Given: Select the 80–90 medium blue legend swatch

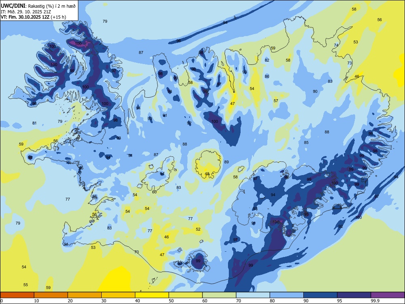Looking at the screenshot, I should pyautogui.click(x=287, y=295).
